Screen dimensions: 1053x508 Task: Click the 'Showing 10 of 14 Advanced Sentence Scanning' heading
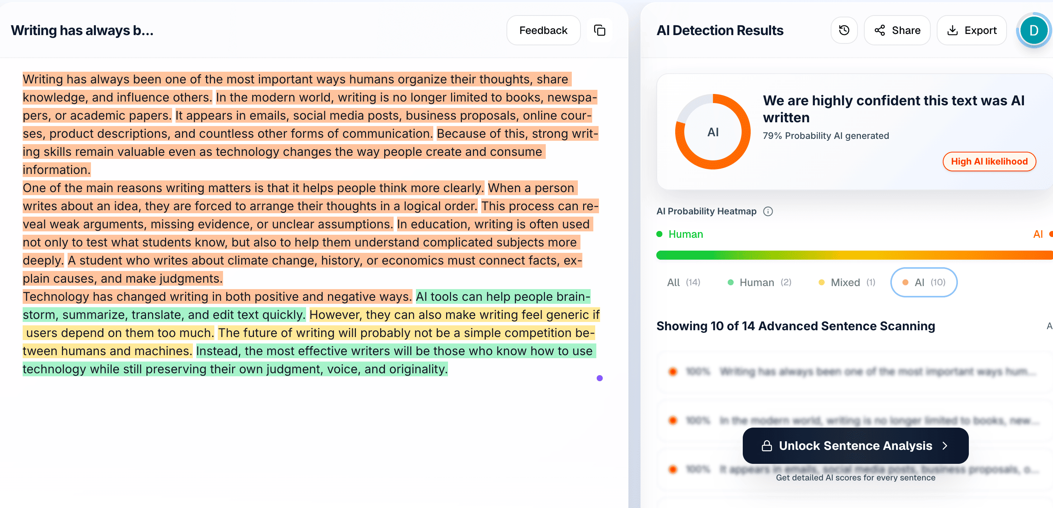tap(796, 326)
